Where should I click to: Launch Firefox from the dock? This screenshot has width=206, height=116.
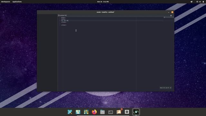[94, 112]
